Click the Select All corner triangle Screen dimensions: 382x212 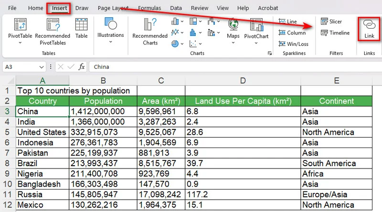tap(11, 80)
